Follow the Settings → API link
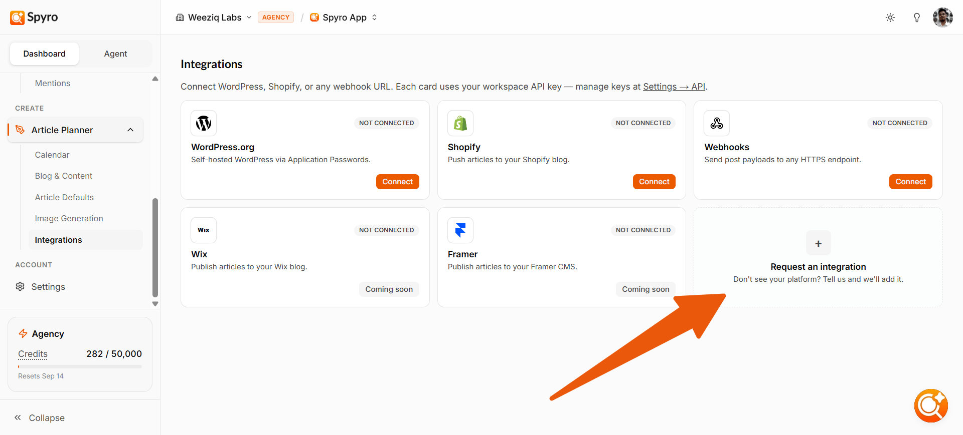The image size is (963, 435). point(674,87)
